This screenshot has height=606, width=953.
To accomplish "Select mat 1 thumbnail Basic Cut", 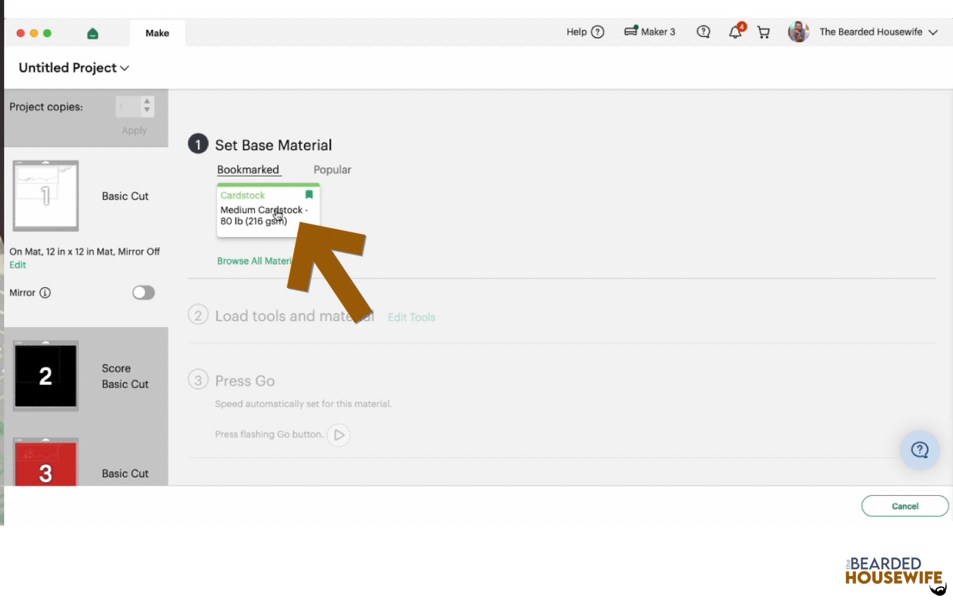I will point(46,195).
